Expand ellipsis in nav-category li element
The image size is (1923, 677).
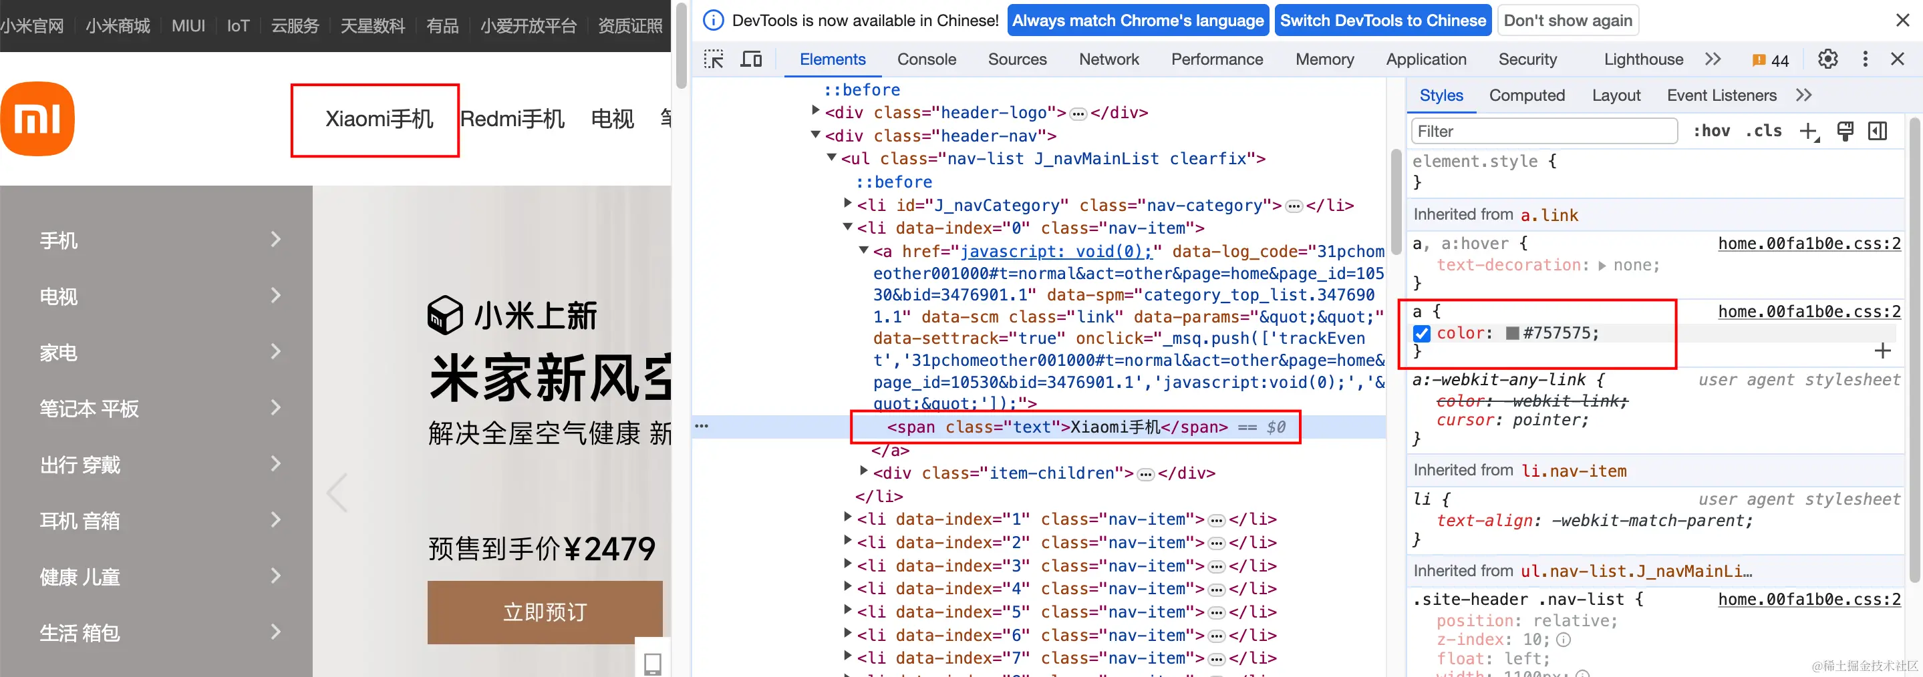(1294, 206)
